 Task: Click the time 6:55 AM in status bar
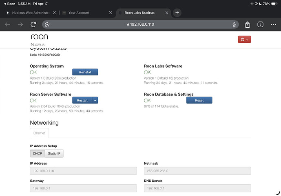[x=24, y=4]
